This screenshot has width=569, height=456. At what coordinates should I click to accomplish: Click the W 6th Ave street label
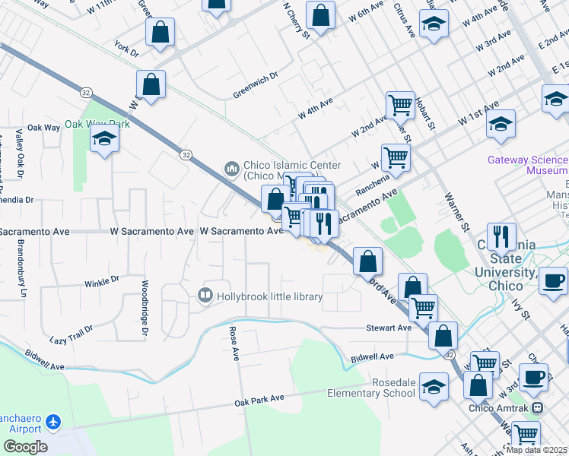pos(366,12)
